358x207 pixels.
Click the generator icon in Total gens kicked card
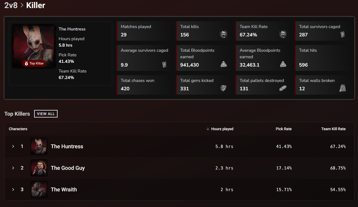[224, 88]
